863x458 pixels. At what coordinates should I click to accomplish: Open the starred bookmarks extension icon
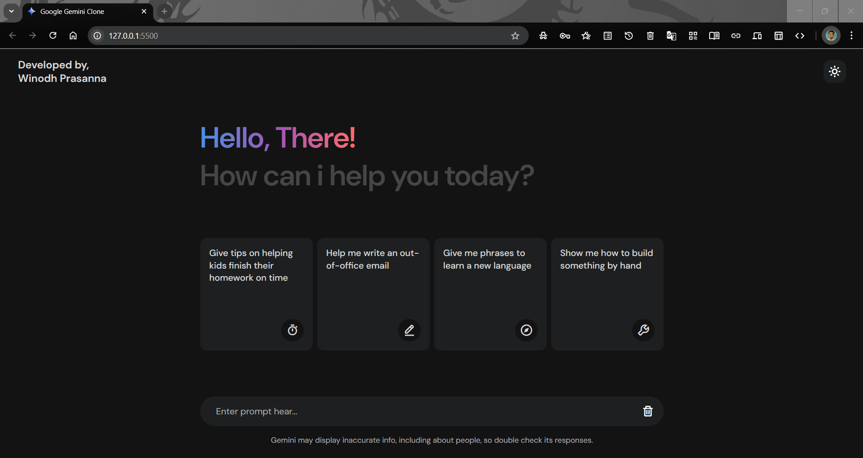coord(586,36)
